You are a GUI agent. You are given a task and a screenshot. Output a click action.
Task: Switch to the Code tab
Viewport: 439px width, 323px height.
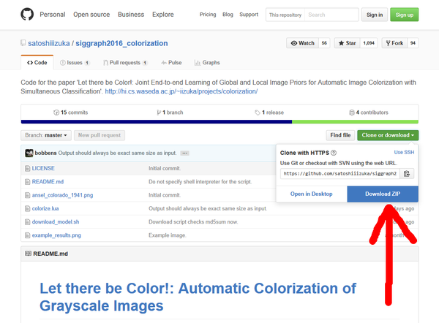click(37, 63)
